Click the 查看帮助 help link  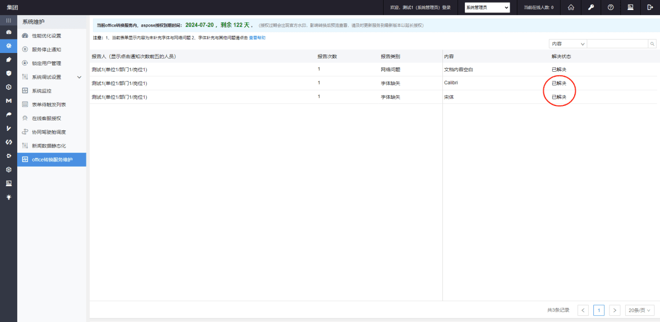pos(257,38)
